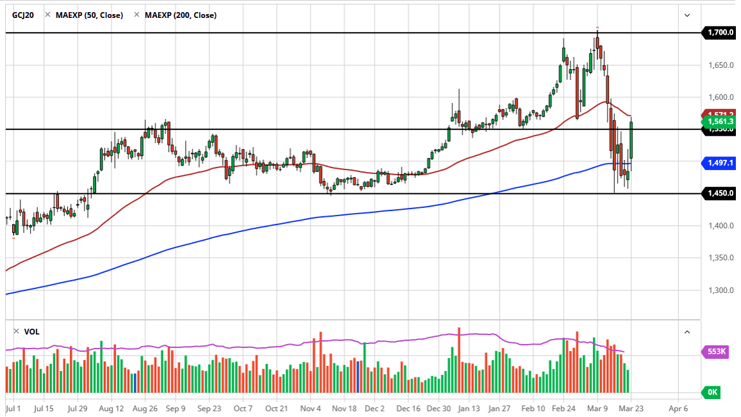
Task: Click the 0K volume scale label
Action: pos(714,392)
